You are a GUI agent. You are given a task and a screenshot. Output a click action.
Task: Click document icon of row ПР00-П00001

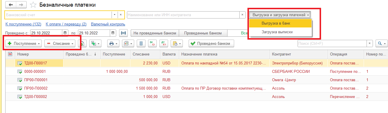pyautogui.click(x=20, y=80)
